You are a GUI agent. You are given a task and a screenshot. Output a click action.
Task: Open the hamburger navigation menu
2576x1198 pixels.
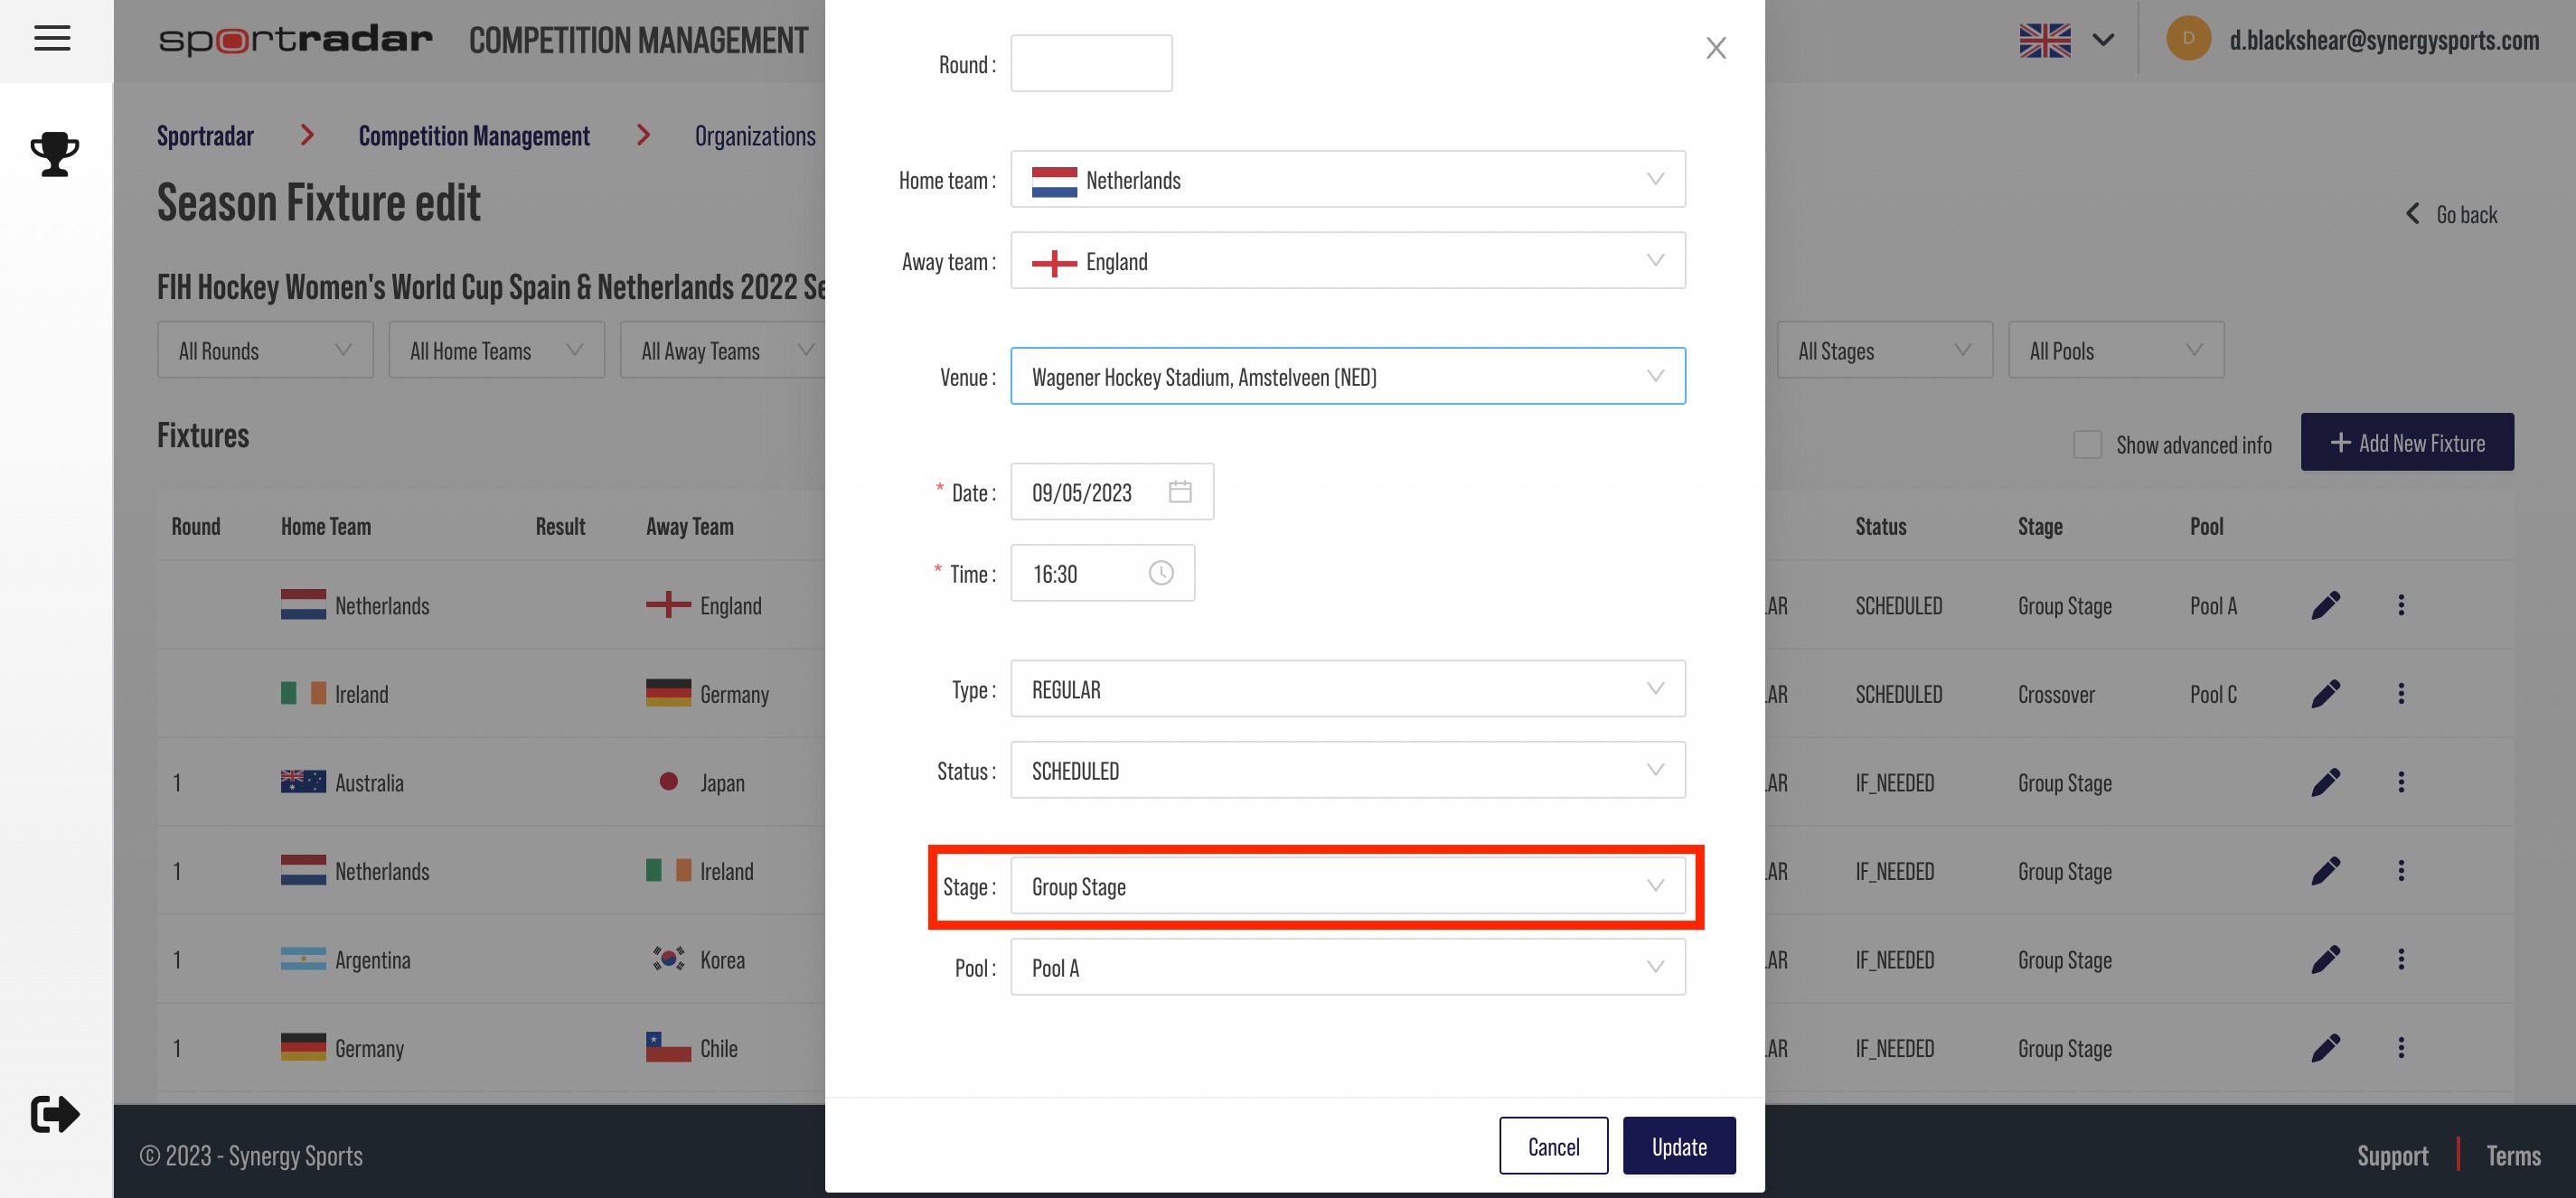(x=52, y=39)
